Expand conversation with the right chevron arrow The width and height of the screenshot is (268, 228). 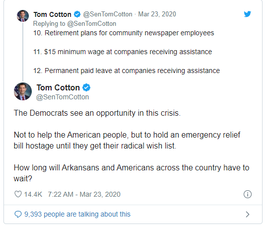(248, 214)
